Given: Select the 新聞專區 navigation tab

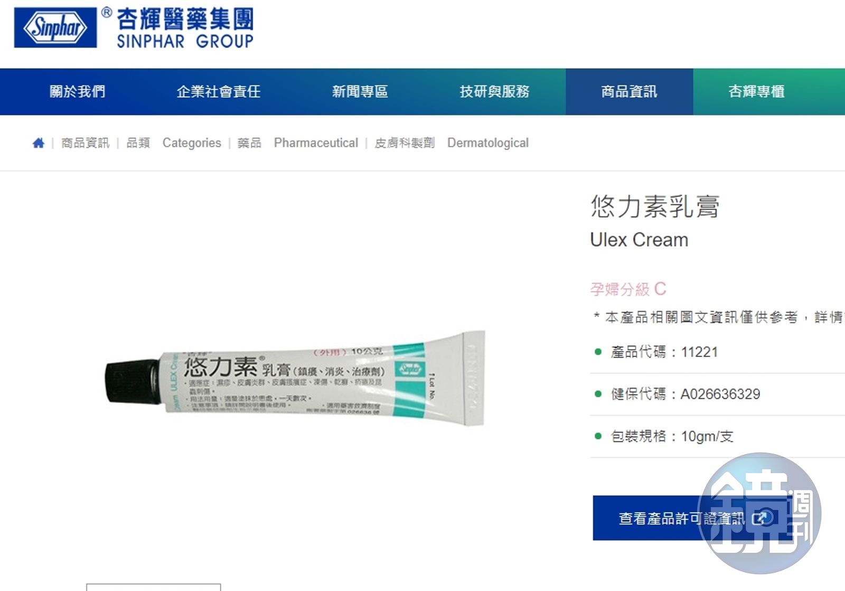Looking at the screenshot, I should [360, 91].
